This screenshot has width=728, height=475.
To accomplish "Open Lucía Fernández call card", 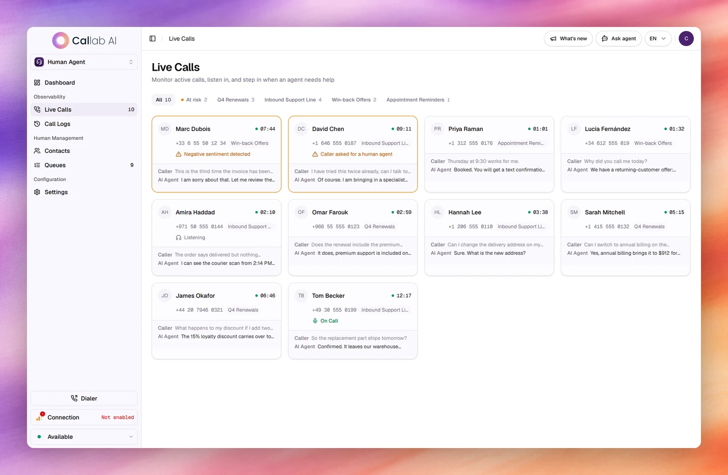I will 626,154.
